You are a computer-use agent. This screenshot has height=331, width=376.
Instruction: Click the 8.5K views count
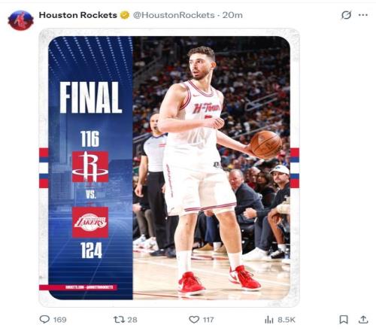[x=287, y=320]
